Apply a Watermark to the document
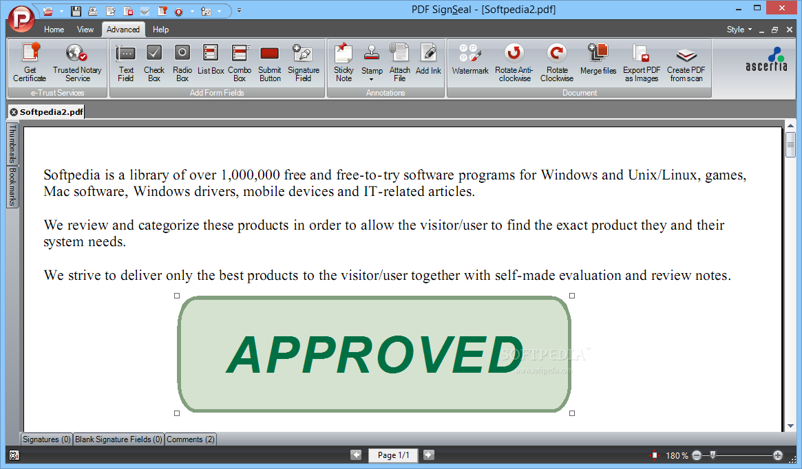This screenshot has height=469, width=802. [470, 61]
